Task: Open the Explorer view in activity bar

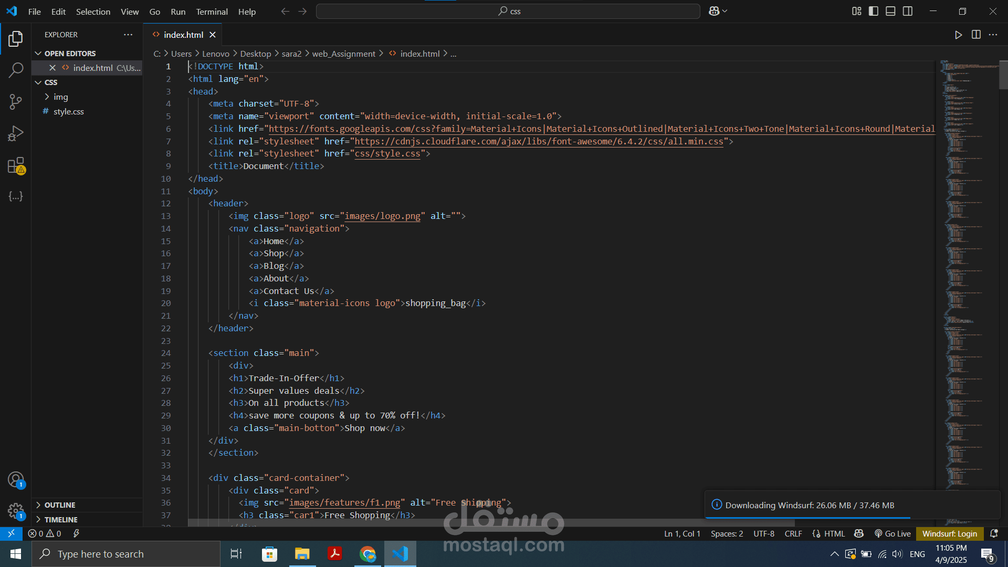Action: (16, 38)
